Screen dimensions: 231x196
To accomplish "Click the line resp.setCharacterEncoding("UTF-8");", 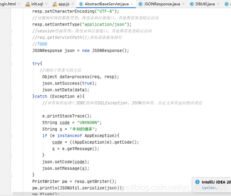I will [75, 11].
